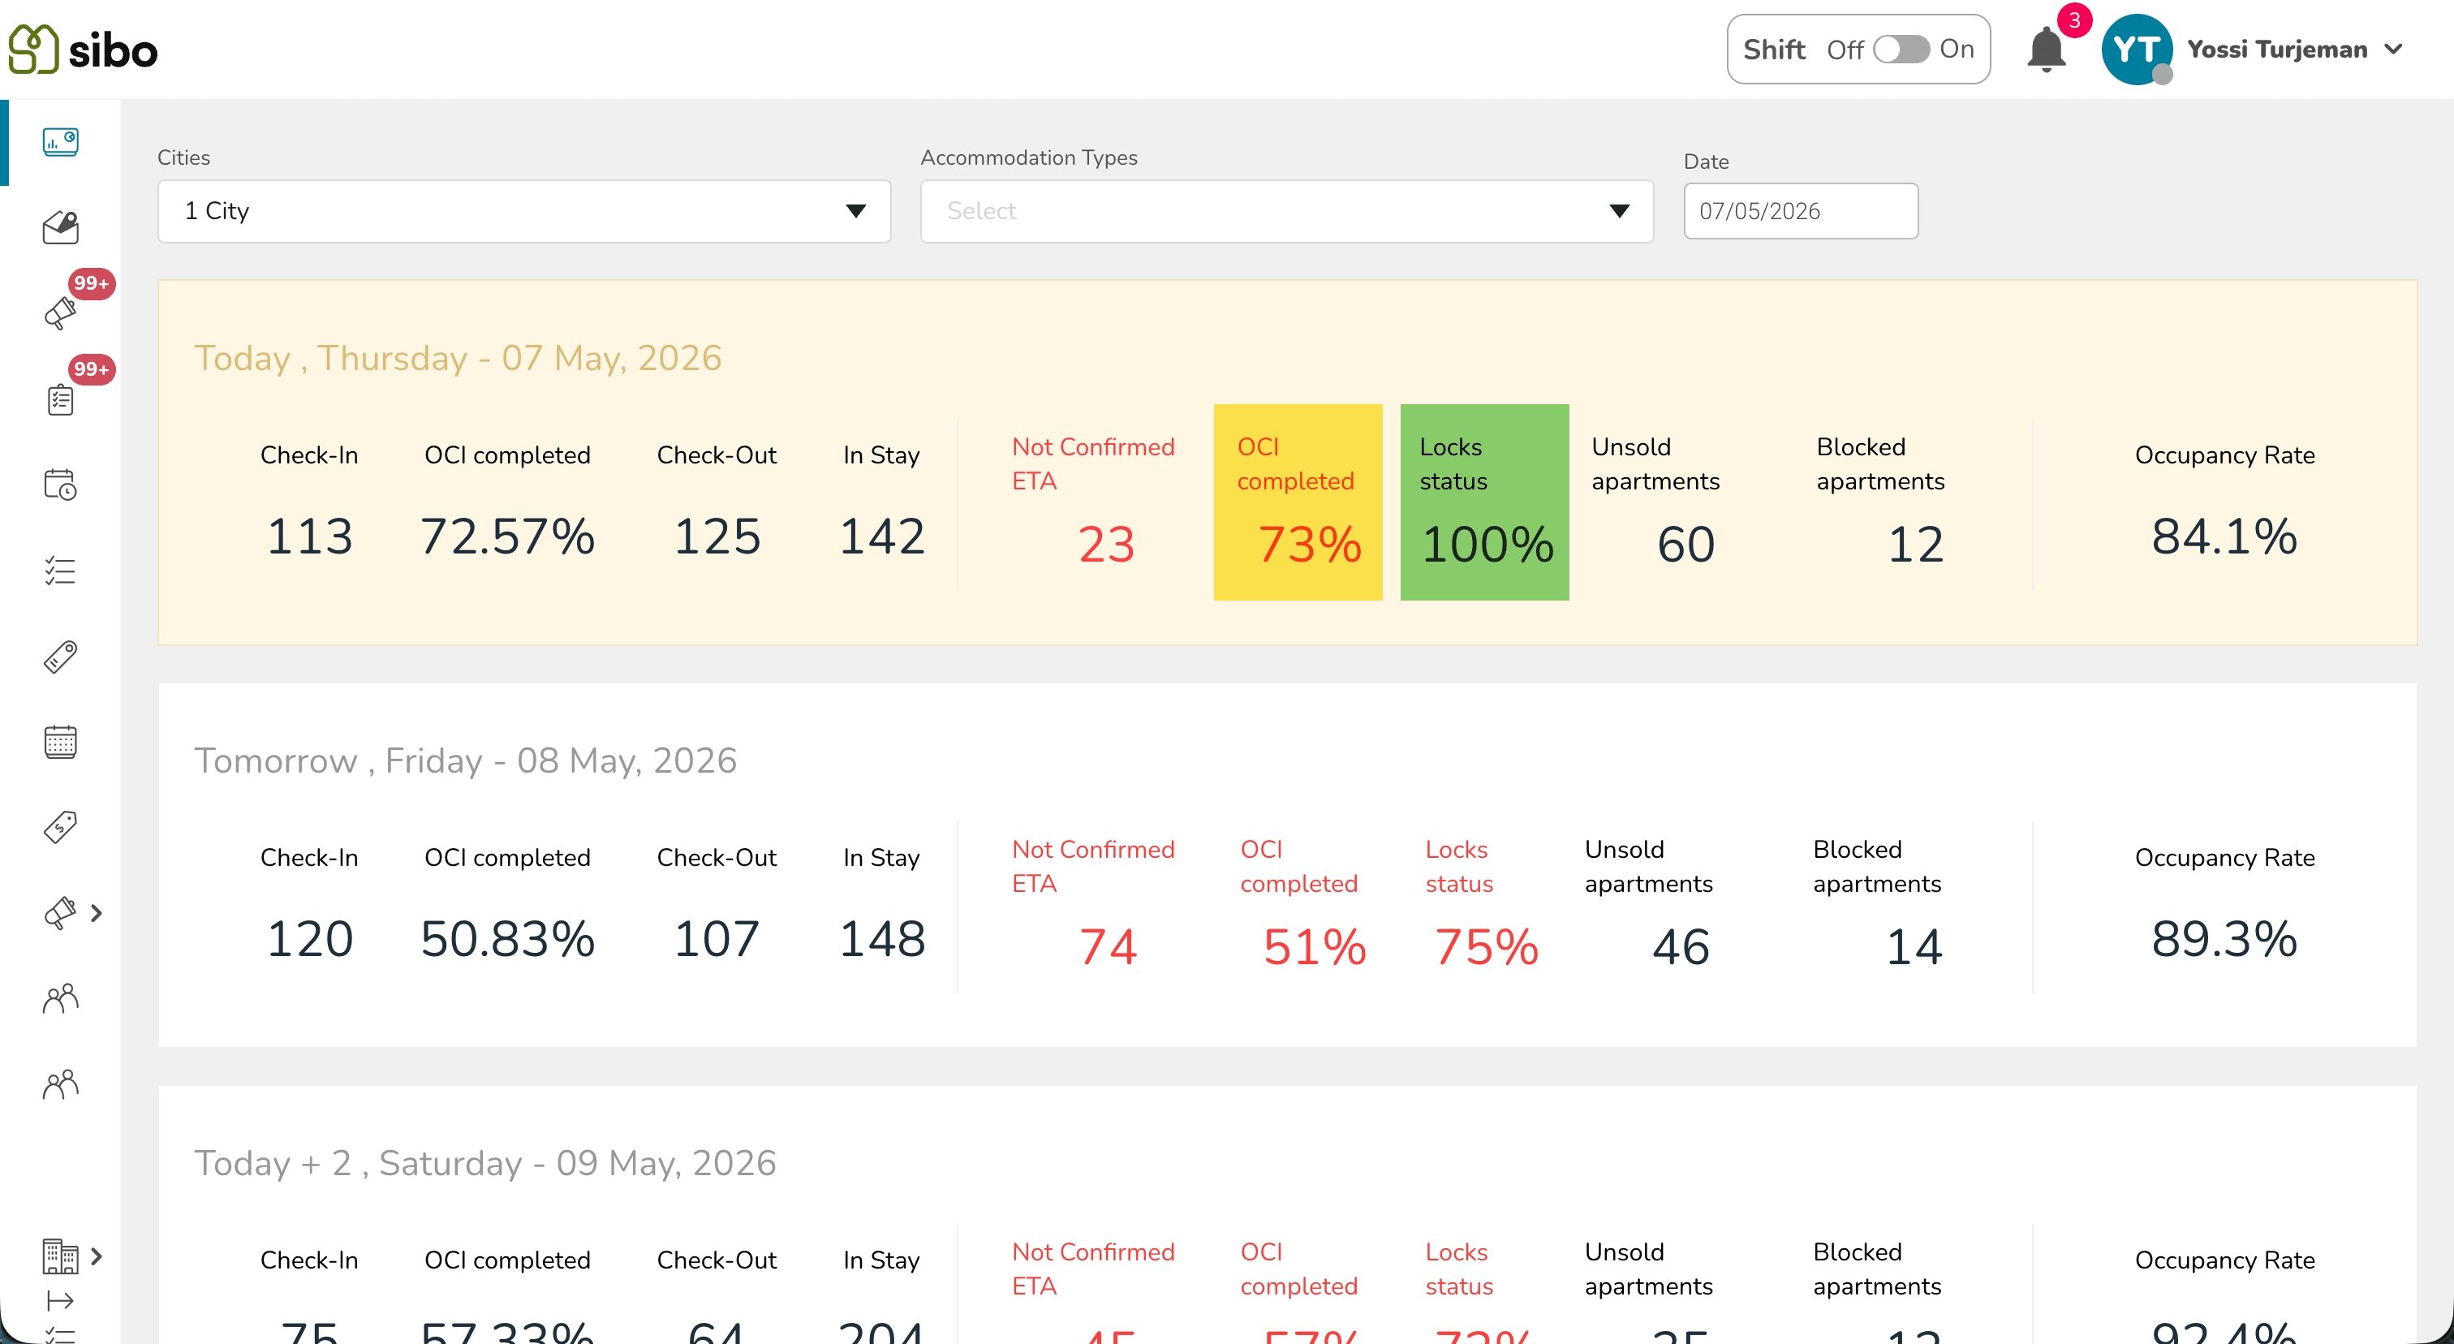Click the green Locks status 100% tile
Image resolution: width=2454 pixels, height=1344 pixels.
tap(1484, 502)
